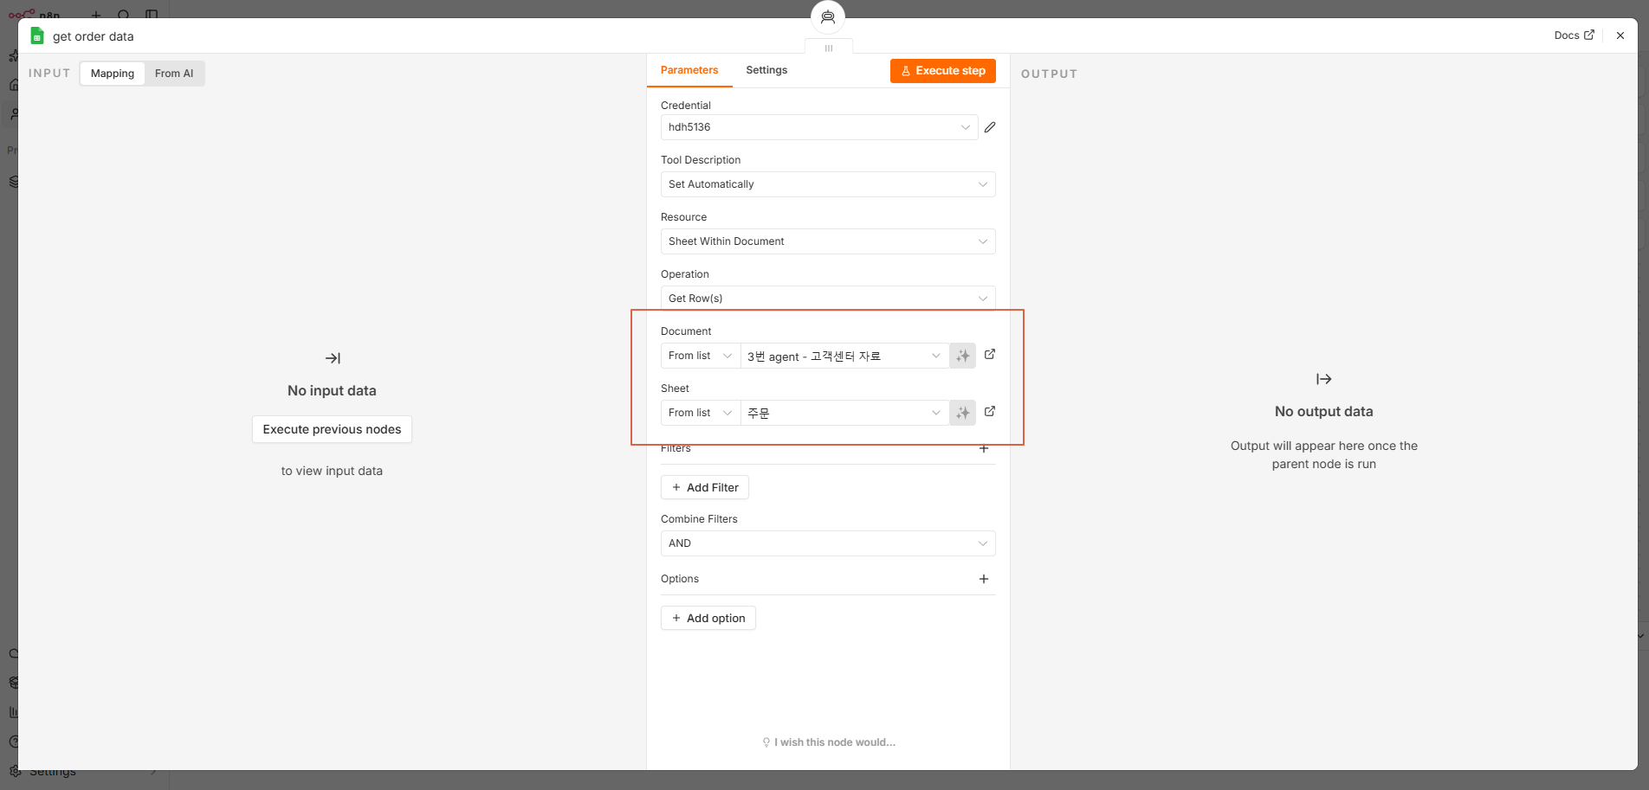Close the get order data node panel

[x=1620, y=35]
